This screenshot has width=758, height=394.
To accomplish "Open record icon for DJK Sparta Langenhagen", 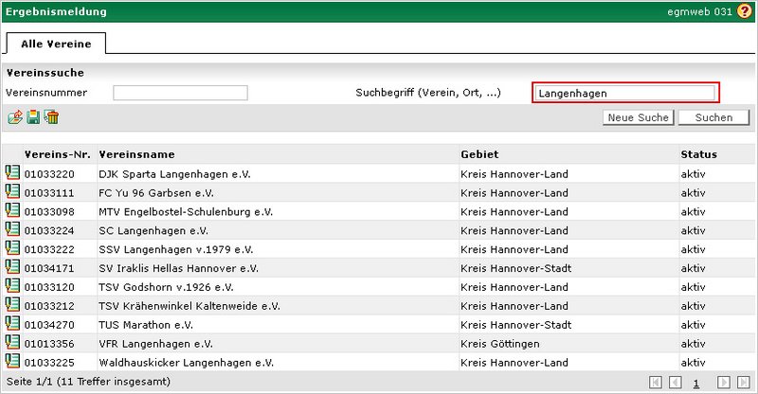I will pyautogui.click(x=12, y=173).
